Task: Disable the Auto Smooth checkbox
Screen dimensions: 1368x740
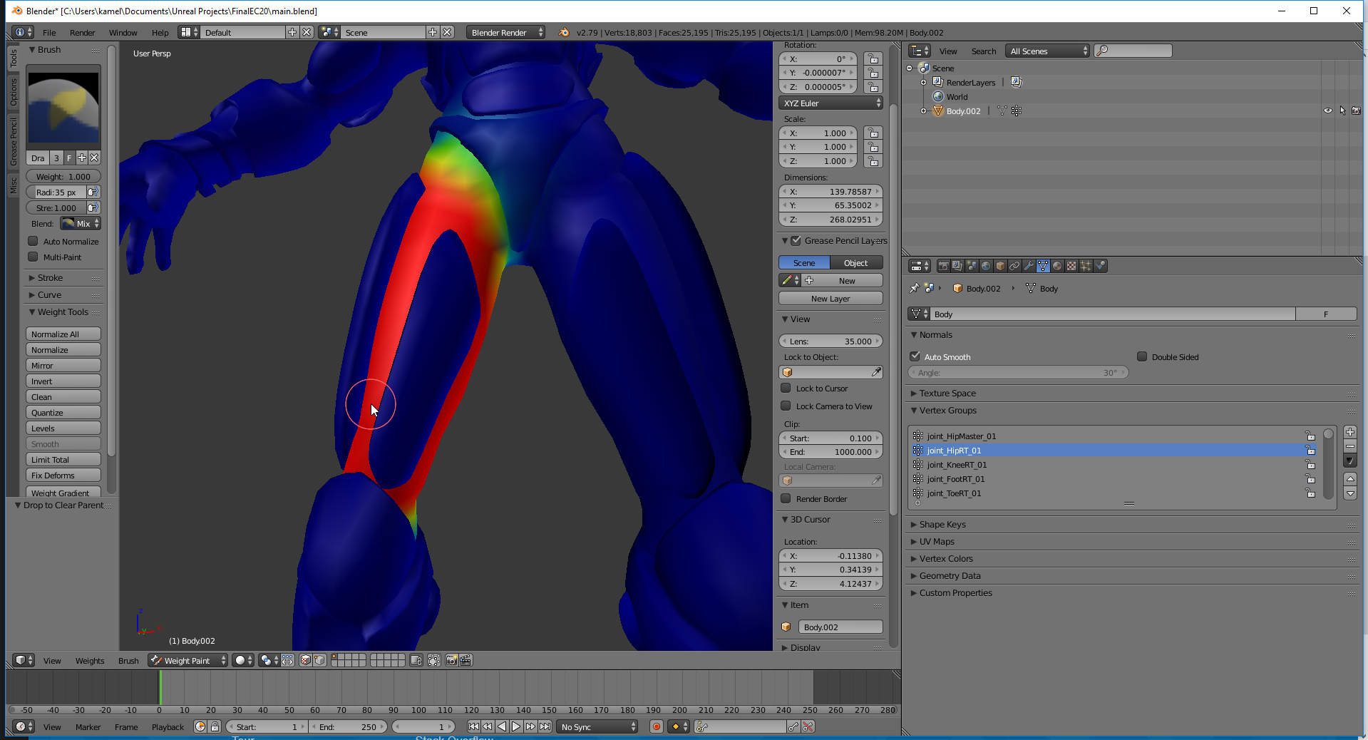Action: click(x=915, y=356)
